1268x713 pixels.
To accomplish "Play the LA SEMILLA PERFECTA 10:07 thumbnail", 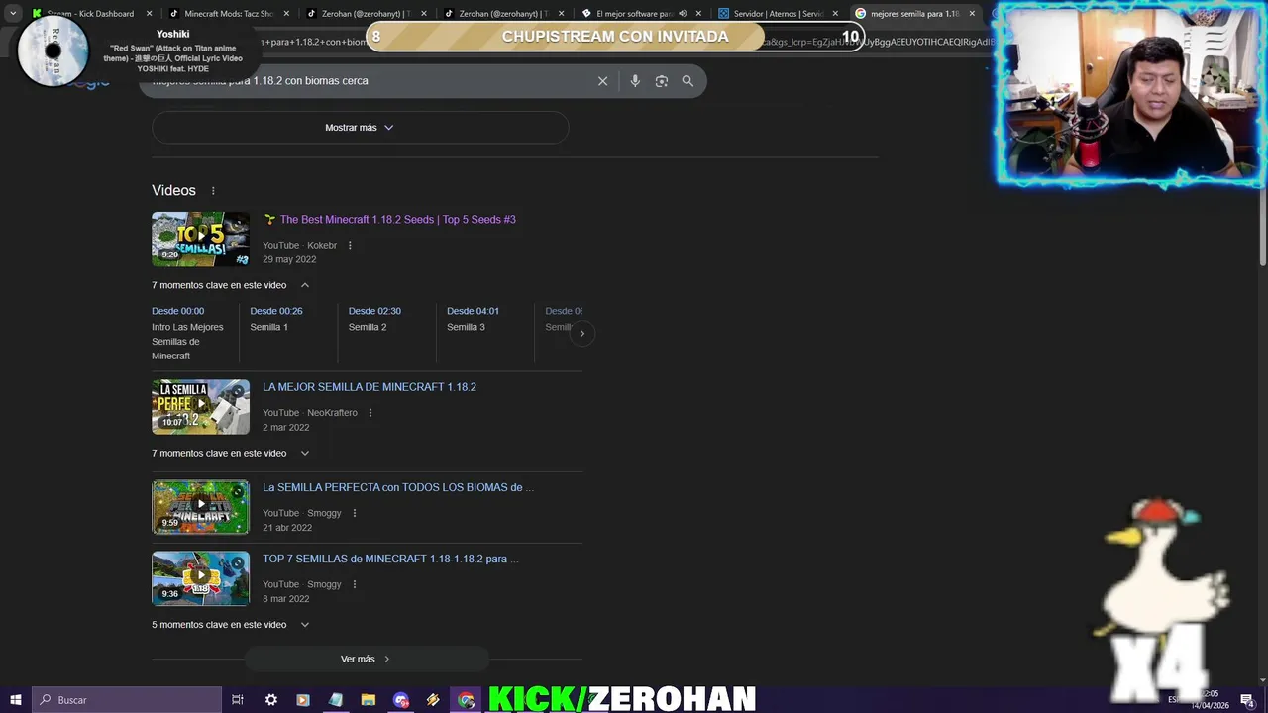I will (200, 406).
